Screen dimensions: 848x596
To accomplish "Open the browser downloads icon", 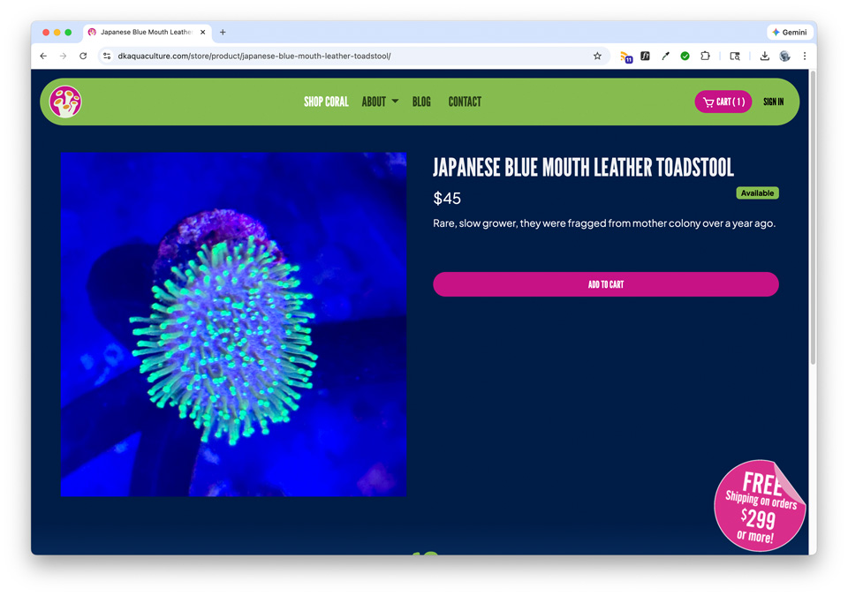I will [764, 56].
